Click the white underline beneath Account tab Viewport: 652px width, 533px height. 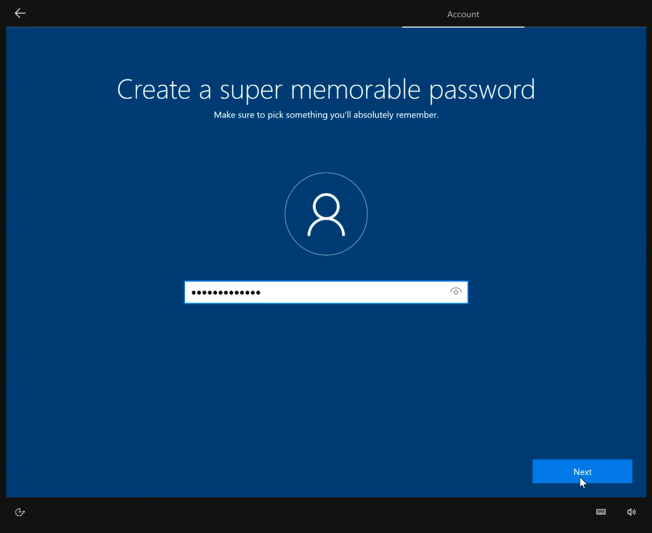[x=463, y=27]
